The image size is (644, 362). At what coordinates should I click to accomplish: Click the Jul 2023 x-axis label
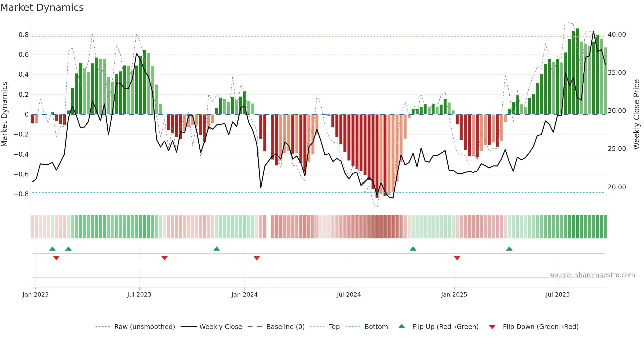pos(139,294)
